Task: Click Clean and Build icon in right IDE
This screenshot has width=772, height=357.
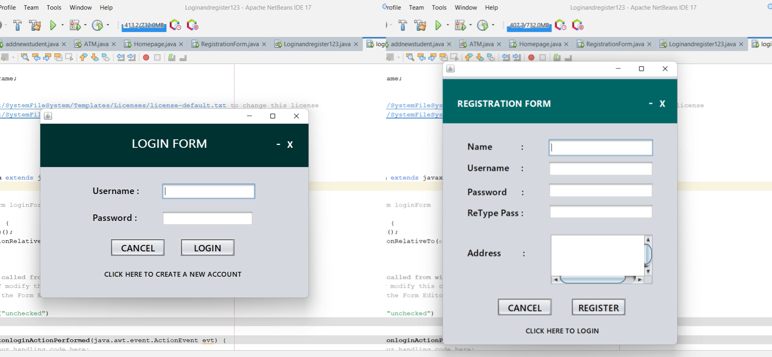Action: (x=421, y=25)
